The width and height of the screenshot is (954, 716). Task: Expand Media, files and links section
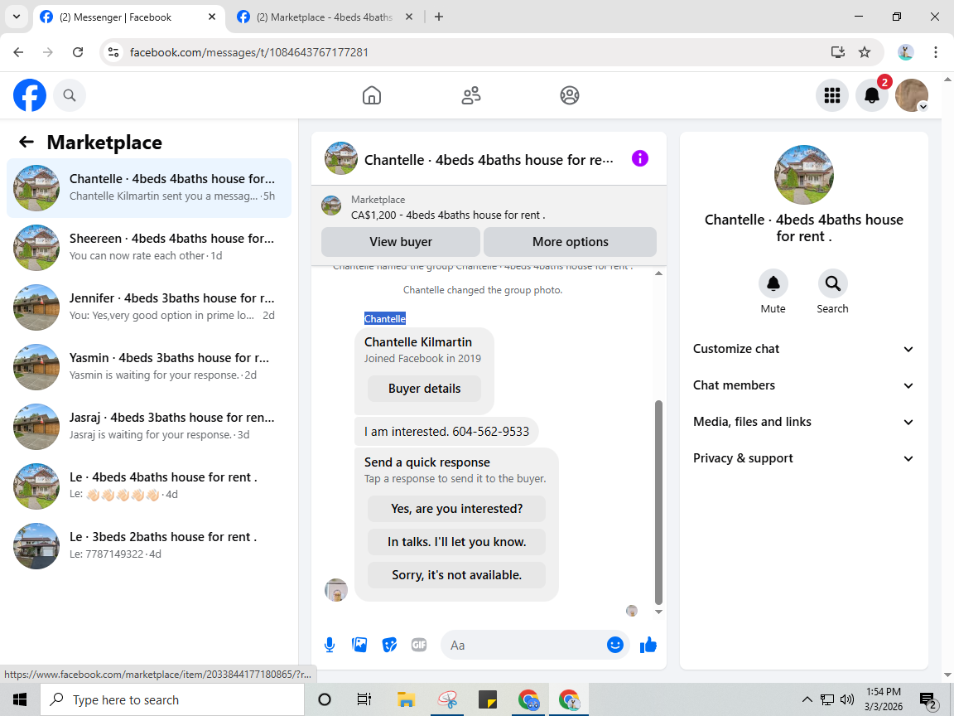[803, 422]
